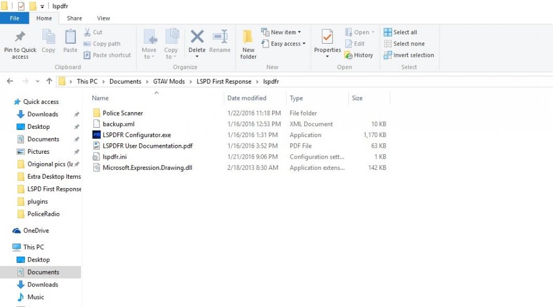Viewport: 553px width, 307px height.
Task: Click the History icon
Action: [348, 55]
